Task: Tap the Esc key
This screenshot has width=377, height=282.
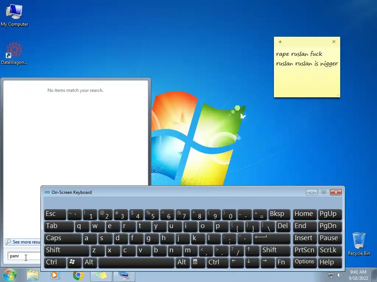Action: coord(55,214)
